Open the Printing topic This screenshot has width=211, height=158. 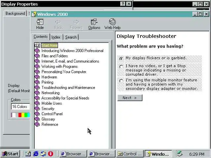(47, 82)
